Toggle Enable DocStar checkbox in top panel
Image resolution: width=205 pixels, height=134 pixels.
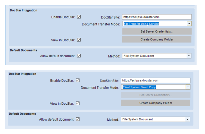(79, 17)
